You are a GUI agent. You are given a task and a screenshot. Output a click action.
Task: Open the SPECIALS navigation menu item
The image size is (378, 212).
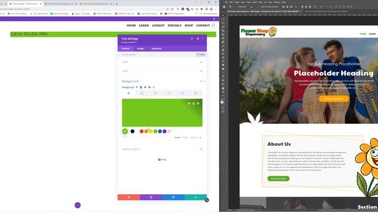pyautogui.click(x=175, y=25)
